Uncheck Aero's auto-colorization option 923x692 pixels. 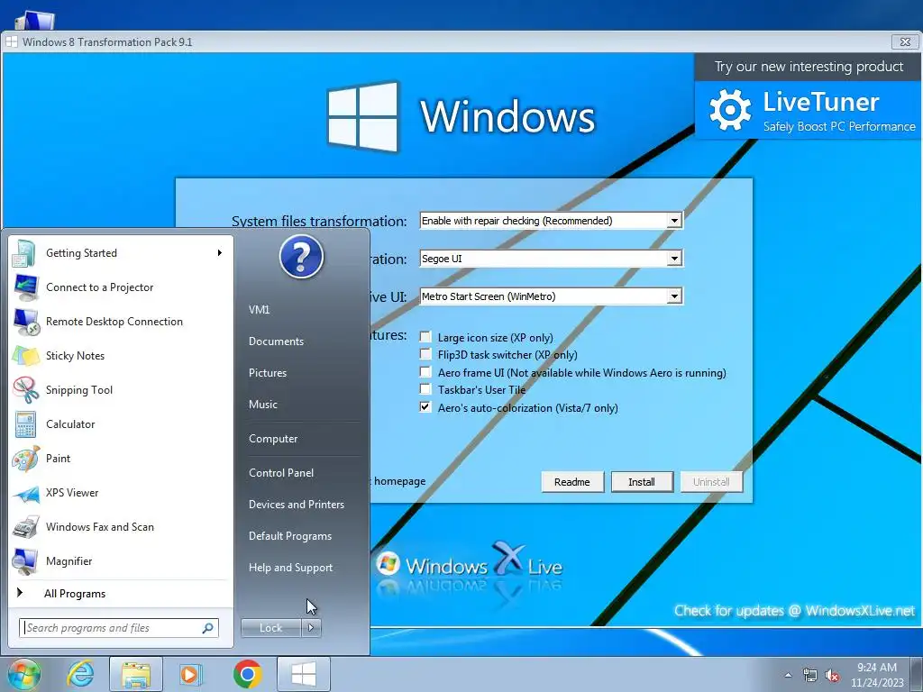[x=425, y=407]
